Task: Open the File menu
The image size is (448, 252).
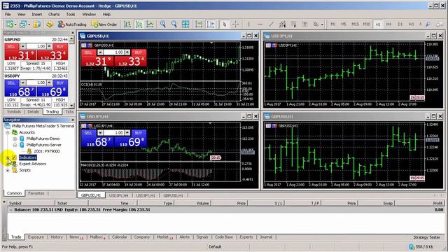Action: coord(8,14)
